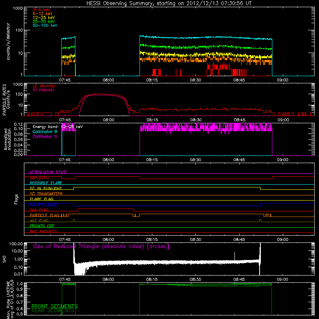Select the orange 6-12 keV legend entry

43,14
